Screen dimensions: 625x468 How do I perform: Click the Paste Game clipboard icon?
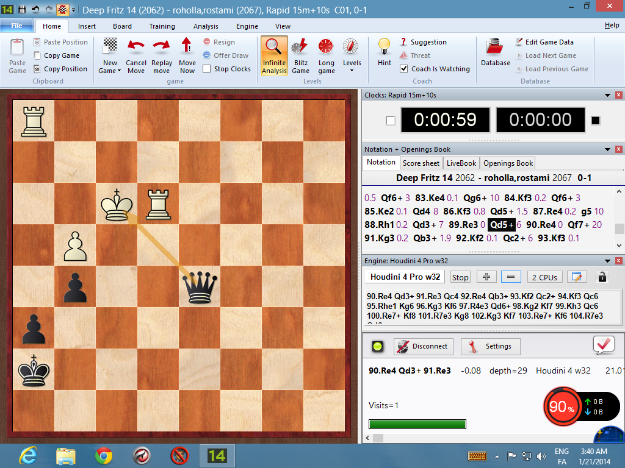point(17,47)
